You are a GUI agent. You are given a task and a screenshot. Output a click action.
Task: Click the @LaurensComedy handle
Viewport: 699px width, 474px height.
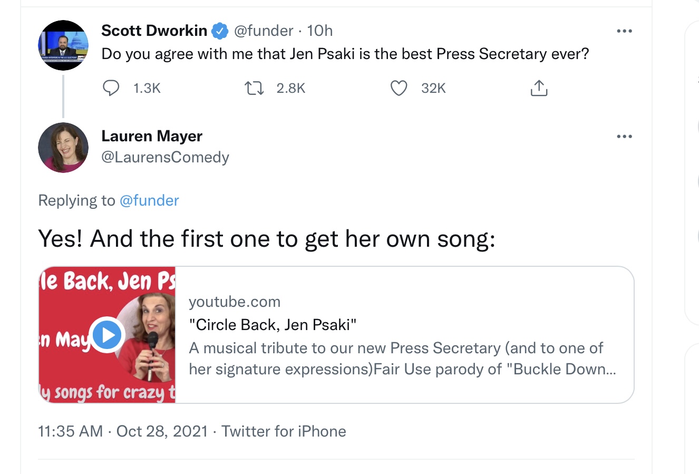pyautogui.click(x=165, y=157)
